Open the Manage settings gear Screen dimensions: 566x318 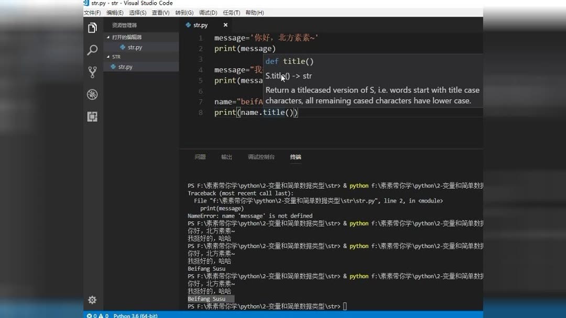click(x=92, y=300)
